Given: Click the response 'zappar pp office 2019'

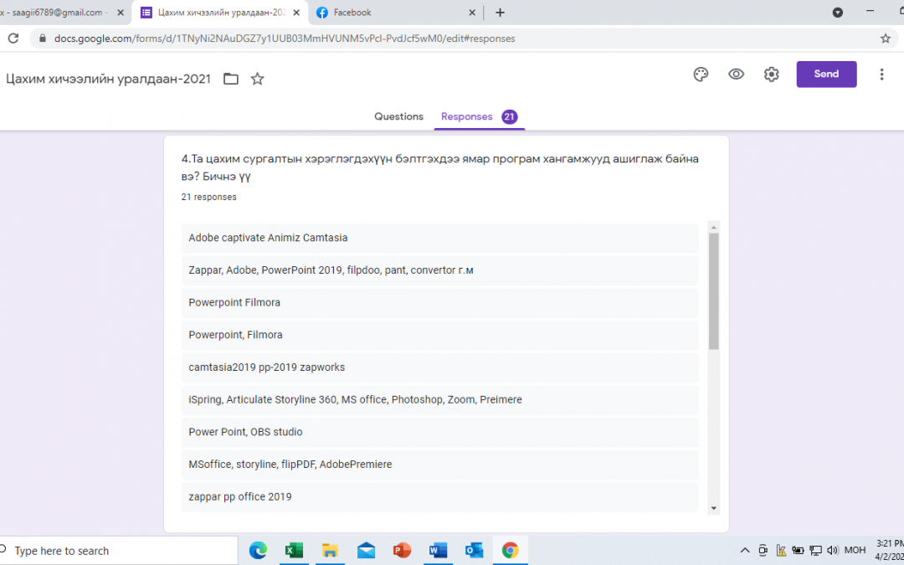Looking at the screenshot, I should point(440,497).
